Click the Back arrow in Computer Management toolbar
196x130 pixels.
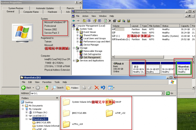coord(73,21)
